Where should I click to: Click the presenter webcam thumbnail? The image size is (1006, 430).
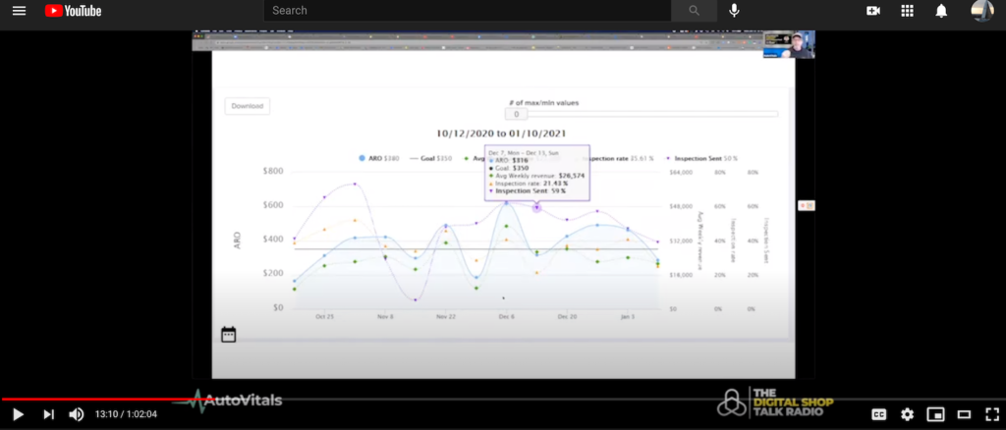[x=789, y=44]
